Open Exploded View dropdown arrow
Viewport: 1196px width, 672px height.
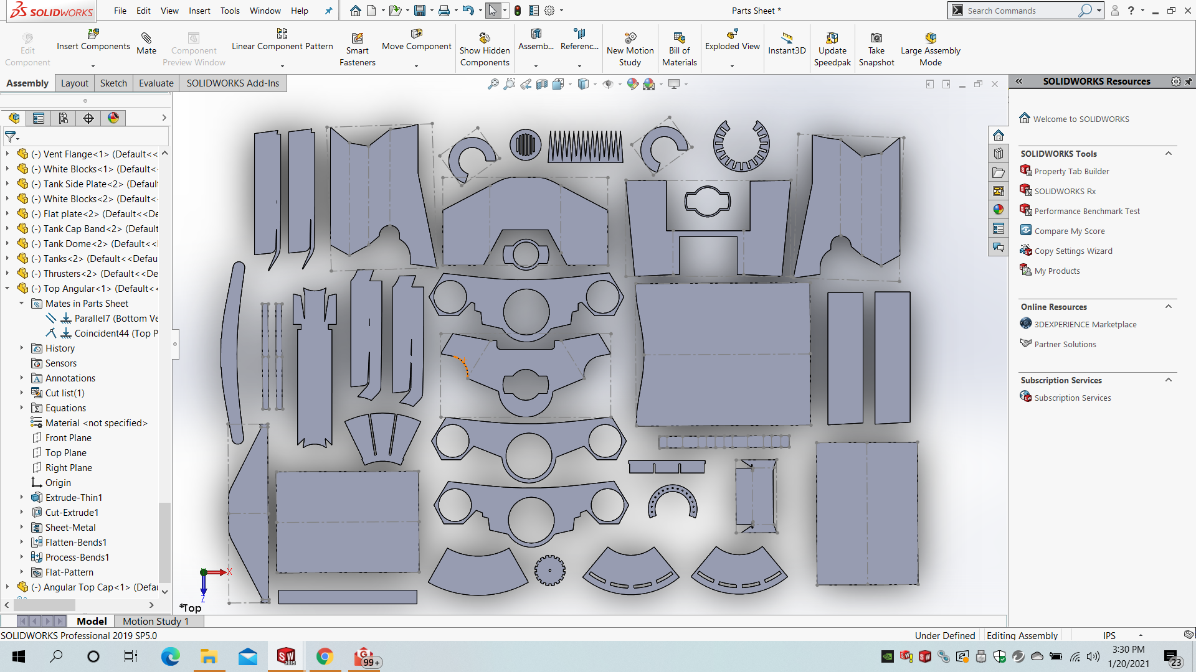pyautogui.click(x=733, y=66)
